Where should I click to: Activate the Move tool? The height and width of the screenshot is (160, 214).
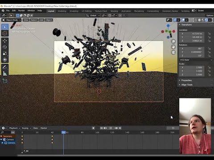tap(5, 41)
